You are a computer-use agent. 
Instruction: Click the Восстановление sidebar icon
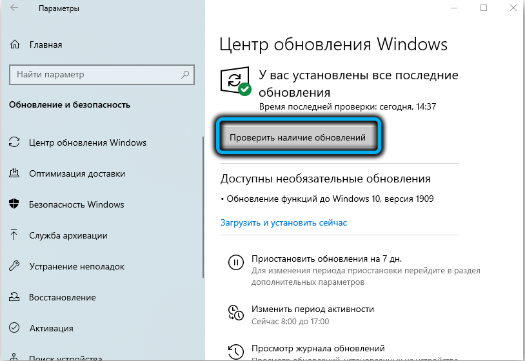(15, 297)
